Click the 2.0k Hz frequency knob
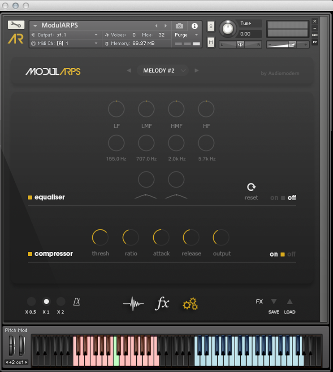333x372 pixels. (176, 143)
